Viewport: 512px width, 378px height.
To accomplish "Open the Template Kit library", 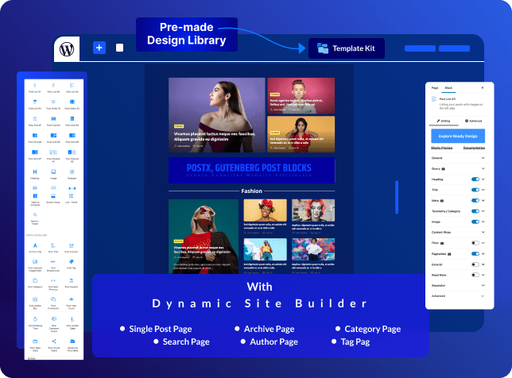I will (x=347, y=48).
